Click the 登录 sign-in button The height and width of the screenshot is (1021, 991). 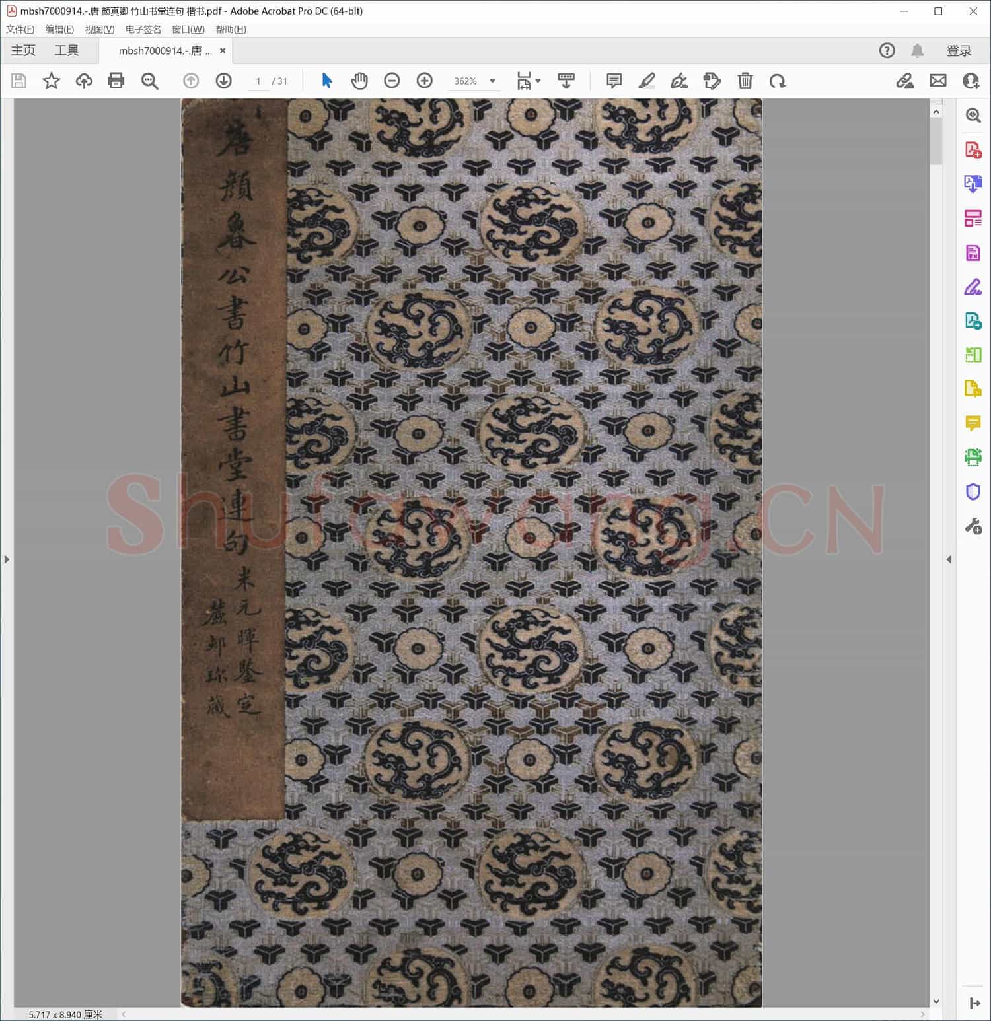959,51
